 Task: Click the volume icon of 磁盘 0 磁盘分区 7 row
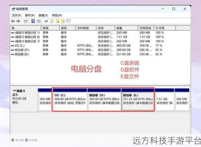coord(13,42)
